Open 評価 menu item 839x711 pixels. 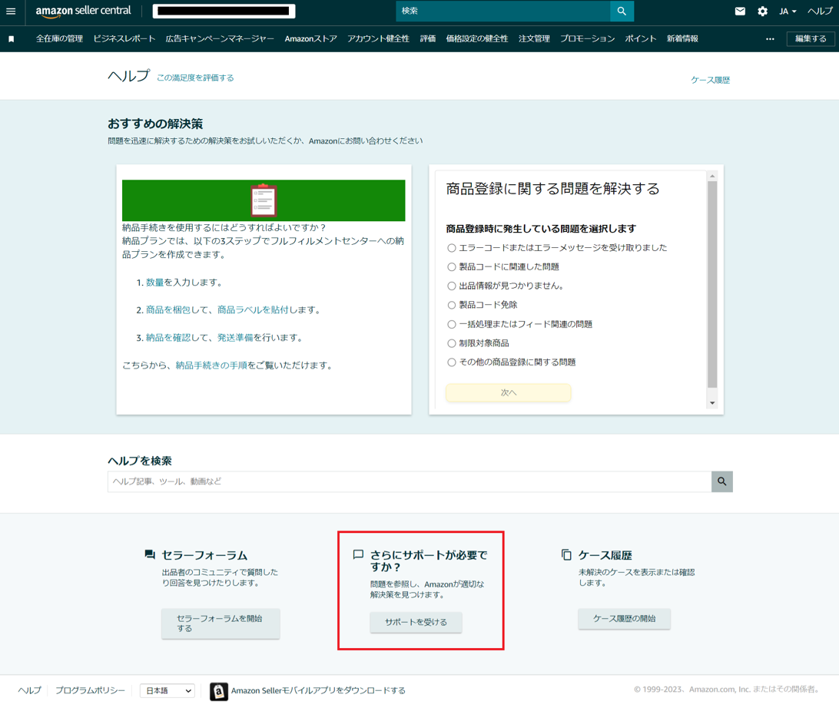427,38
